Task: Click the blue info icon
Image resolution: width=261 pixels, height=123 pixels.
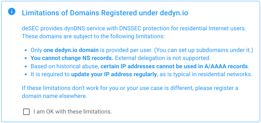Action: tap(12, 12)
